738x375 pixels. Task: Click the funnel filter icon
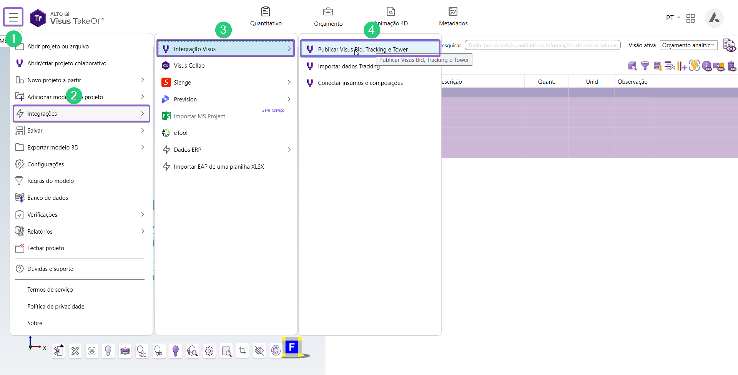[645, 66]
